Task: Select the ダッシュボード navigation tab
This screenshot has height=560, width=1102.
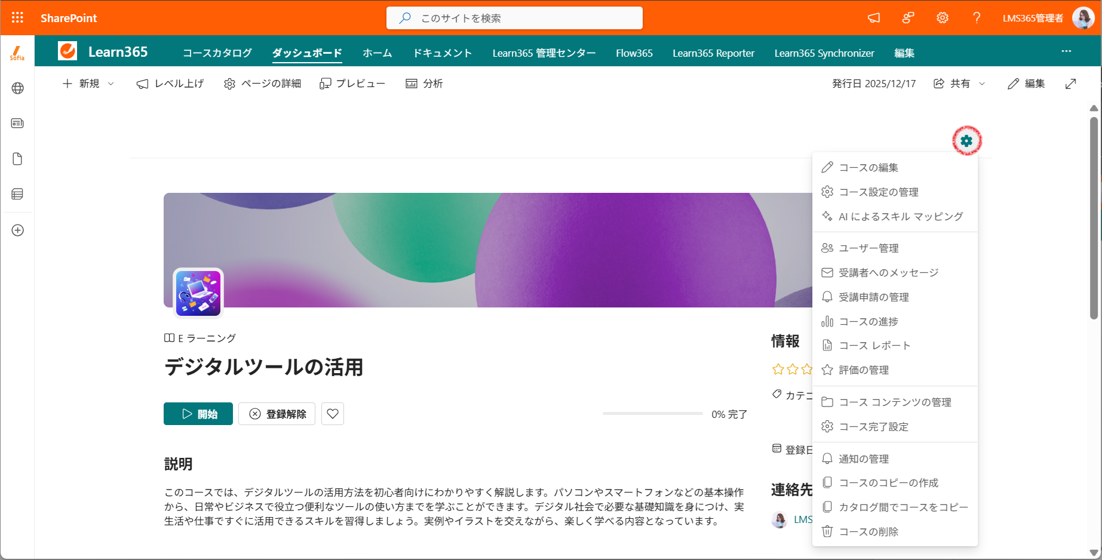Action: pyautogui.click(x=307, y=53)
